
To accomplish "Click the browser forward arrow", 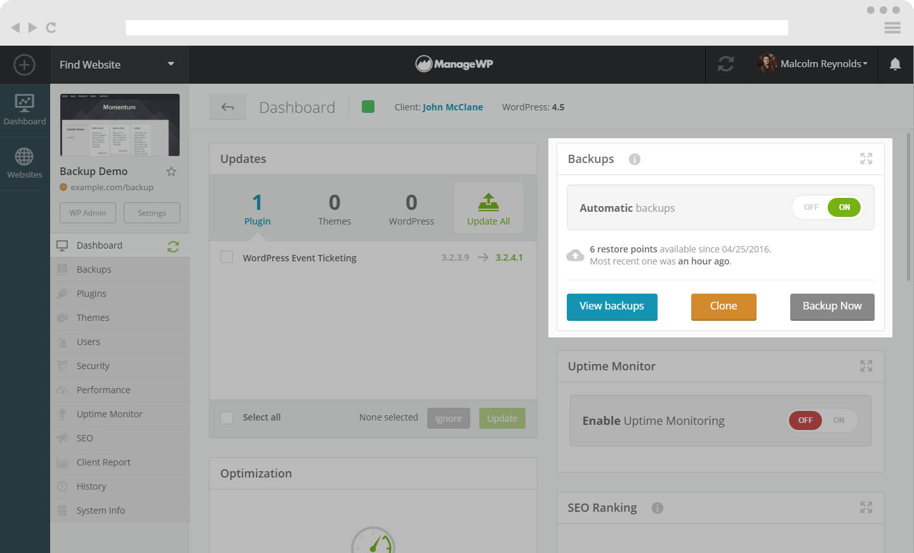I will pyautogui.click(x=32, y=27).
